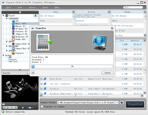Select Call List under Backup
Screen dimensions: 148x115
(13, 61)
